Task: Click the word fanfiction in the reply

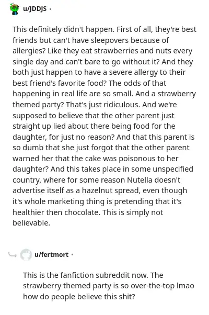Action: click(x=78, y=275)
